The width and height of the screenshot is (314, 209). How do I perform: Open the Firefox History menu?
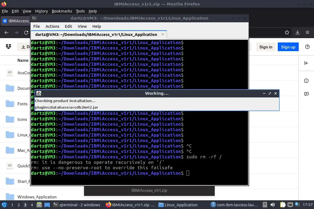tap(41, 11)
